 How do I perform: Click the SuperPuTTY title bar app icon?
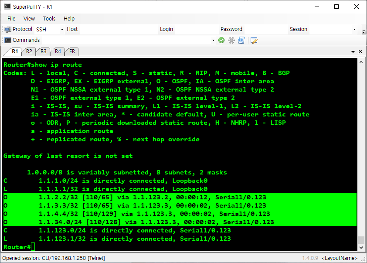[x=7, y=7]
